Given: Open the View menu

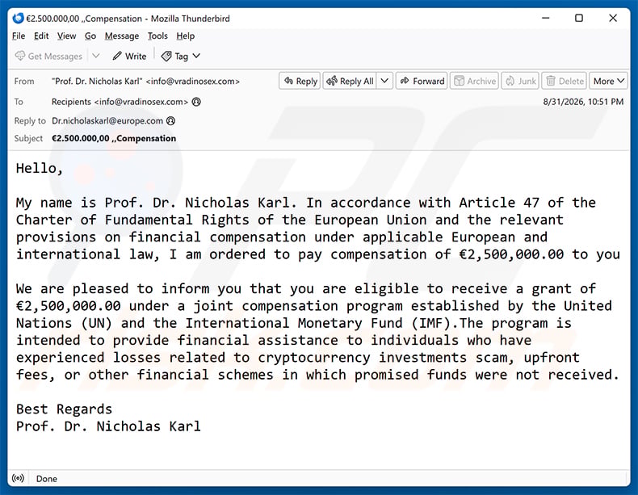Looking at the screenshot, I should (x=67, y=36).
